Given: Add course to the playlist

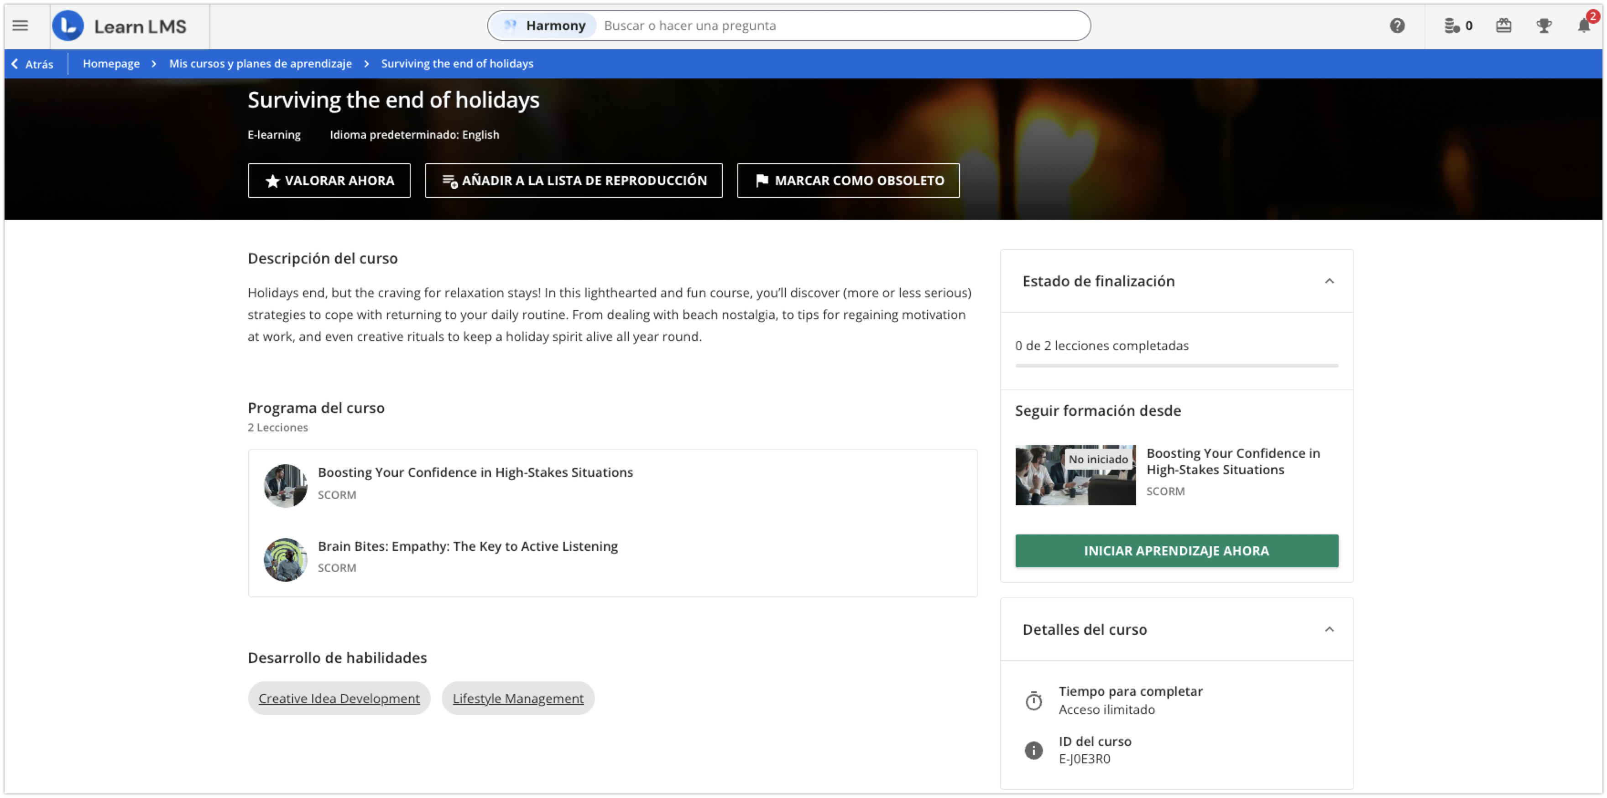Looking at the screenshot, I should click(573, 181).
